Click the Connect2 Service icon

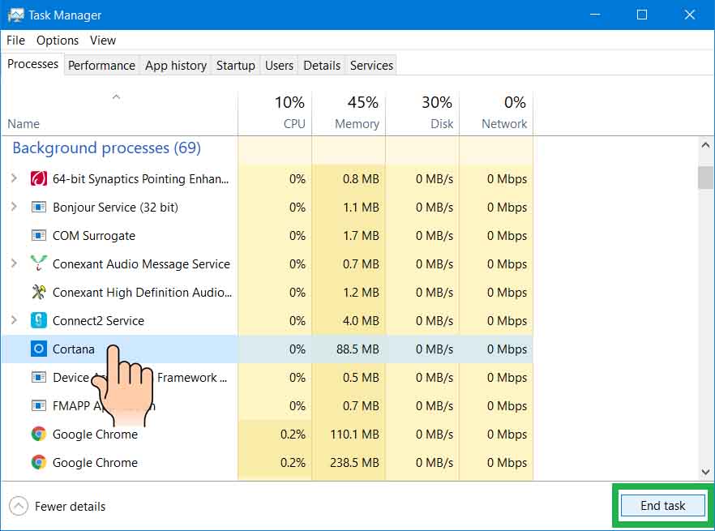39,320
